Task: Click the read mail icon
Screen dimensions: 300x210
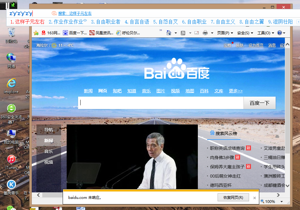Action: tap(197, 33)
